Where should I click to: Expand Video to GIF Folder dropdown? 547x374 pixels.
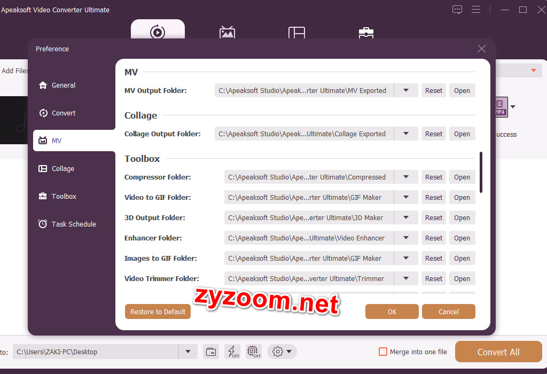coord(406,197)
